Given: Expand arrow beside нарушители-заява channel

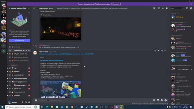Looking at the screenshot, I should (8, 78).
